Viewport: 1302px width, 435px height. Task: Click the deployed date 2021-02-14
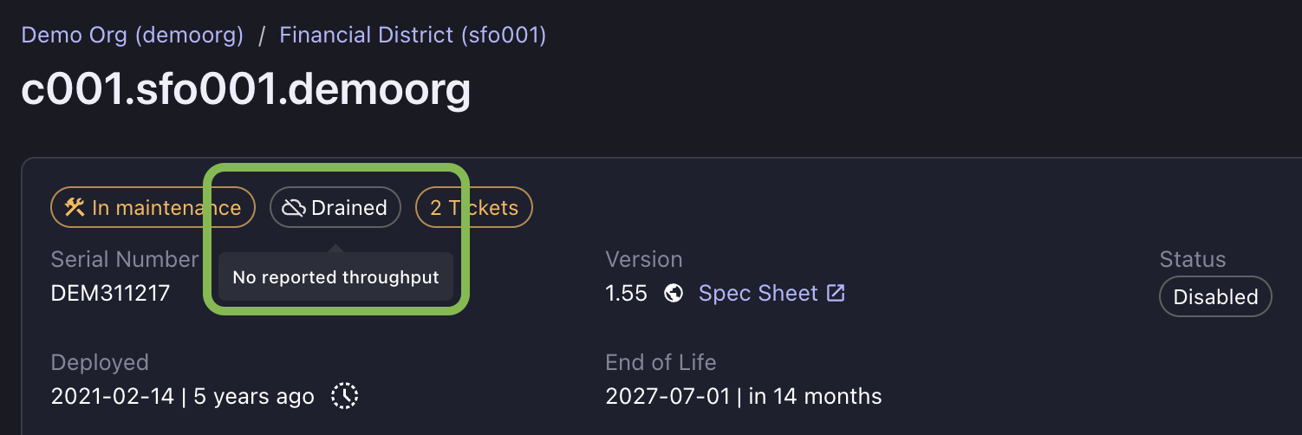[114, 397]
